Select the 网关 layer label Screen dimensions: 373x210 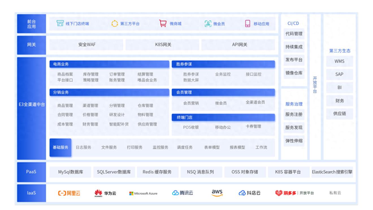click(x=31, y=45)
